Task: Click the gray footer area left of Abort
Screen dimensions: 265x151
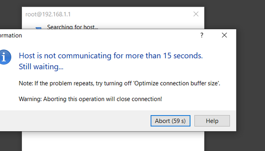Action: [x=75, y=121]
